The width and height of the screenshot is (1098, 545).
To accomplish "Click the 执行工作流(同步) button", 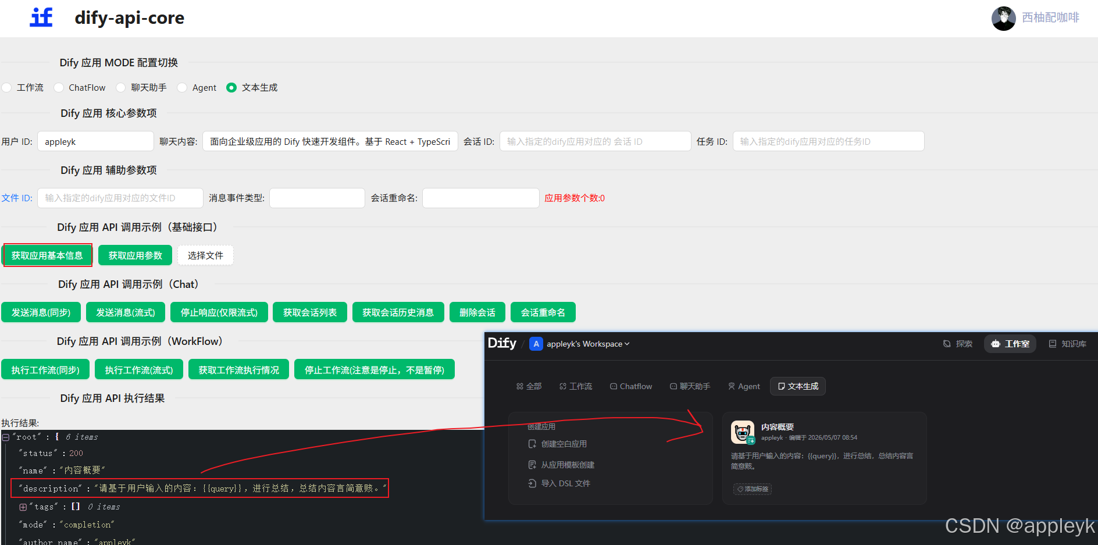I will pos(45,369).
